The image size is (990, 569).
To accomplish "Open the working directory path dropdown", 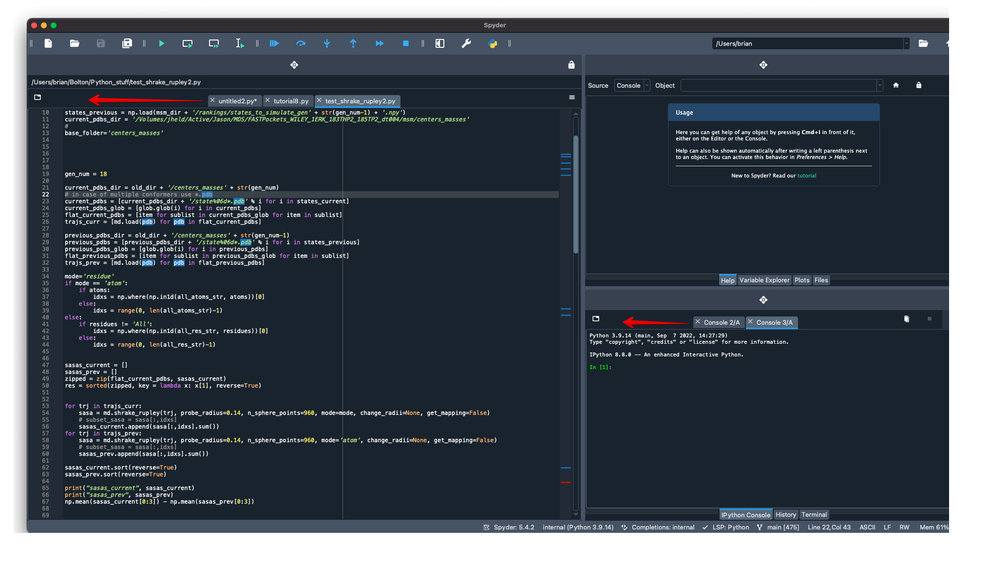I will coord(906,43).
